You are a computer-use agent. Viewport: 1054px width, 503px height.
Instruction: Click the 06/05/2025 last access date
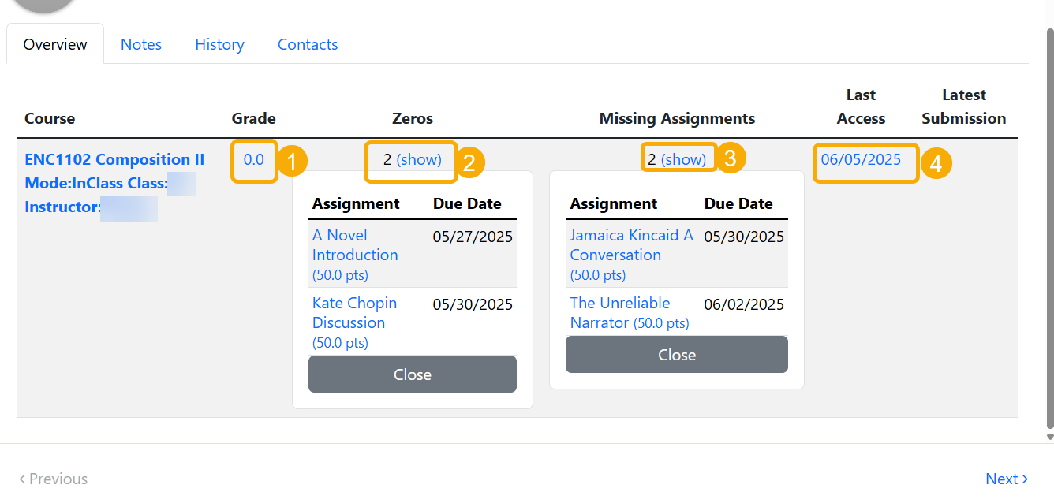click(x=861, y=159)
